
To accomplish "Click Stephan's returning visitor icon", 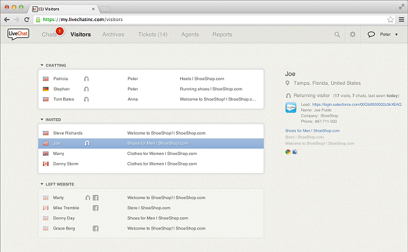I will coord(86,89).
